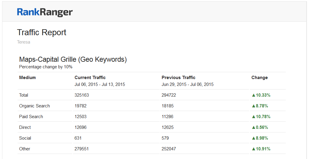
Task: Click the Social change 8.98% indicator
Action: click(260, 138)
